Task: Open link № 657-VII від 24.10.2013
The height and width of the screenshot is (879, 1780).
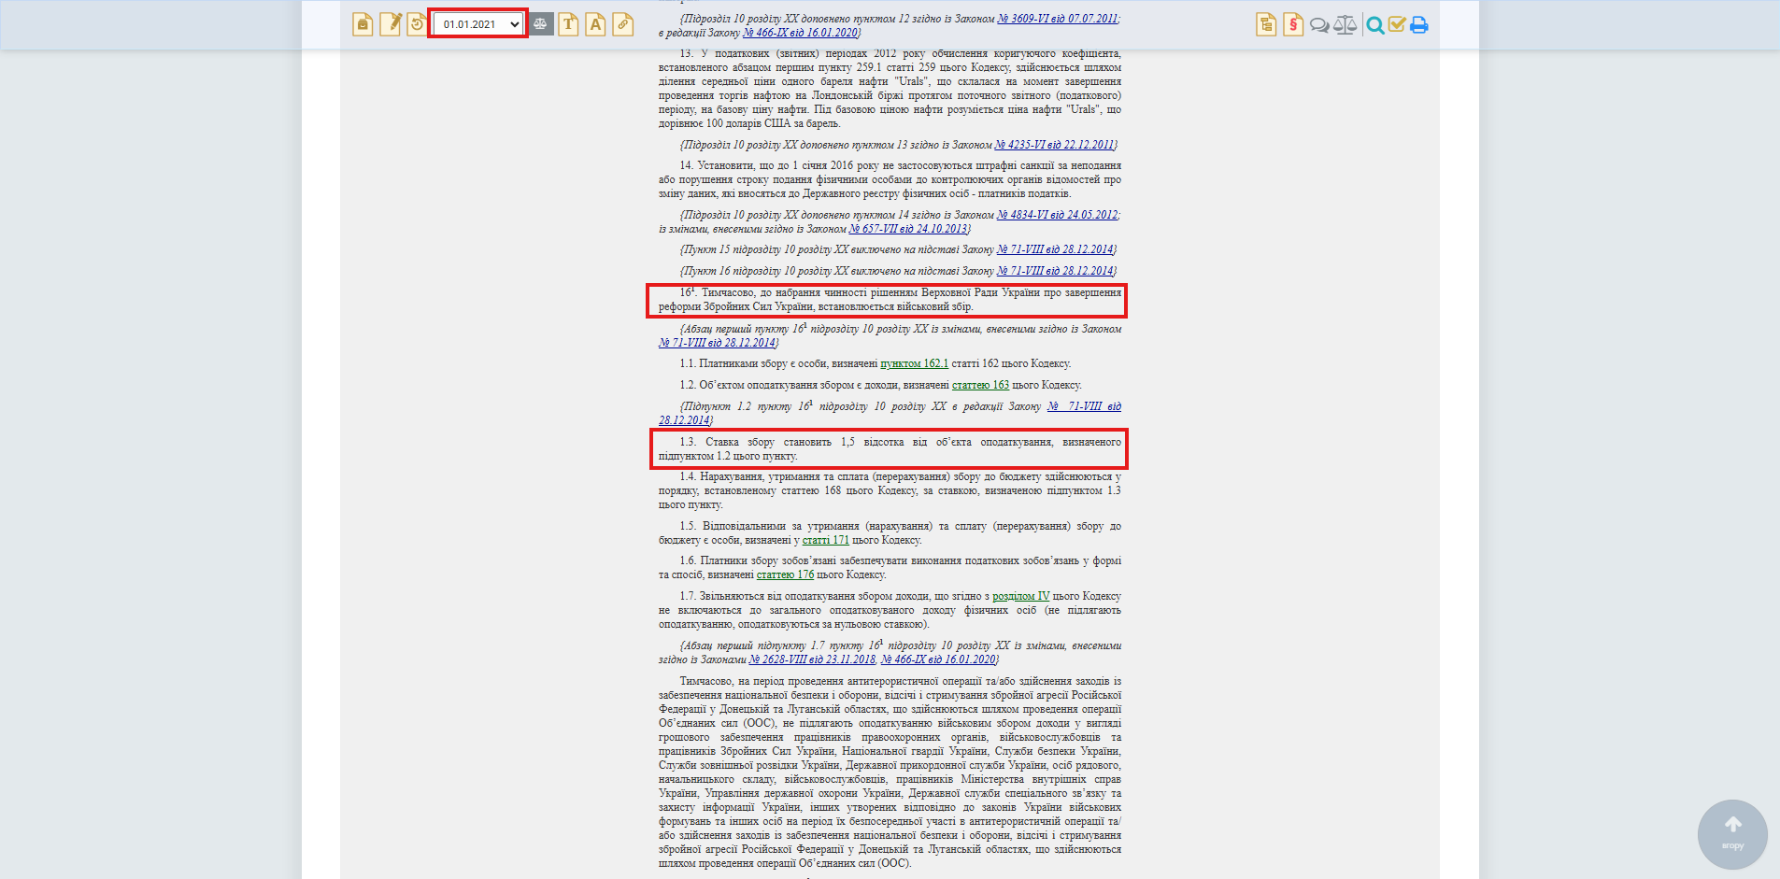Action: (907, 229)
